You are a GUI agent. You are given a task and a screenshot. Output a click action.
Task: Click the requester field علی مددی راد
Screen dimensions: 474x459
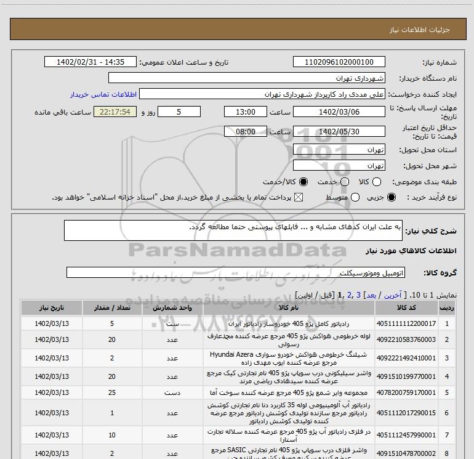coord(262,94)
